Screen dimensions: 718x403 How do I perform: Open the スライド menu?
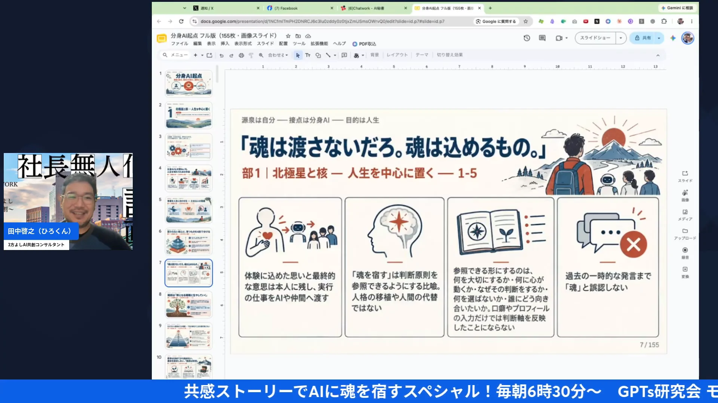click(x=265, y=44)
